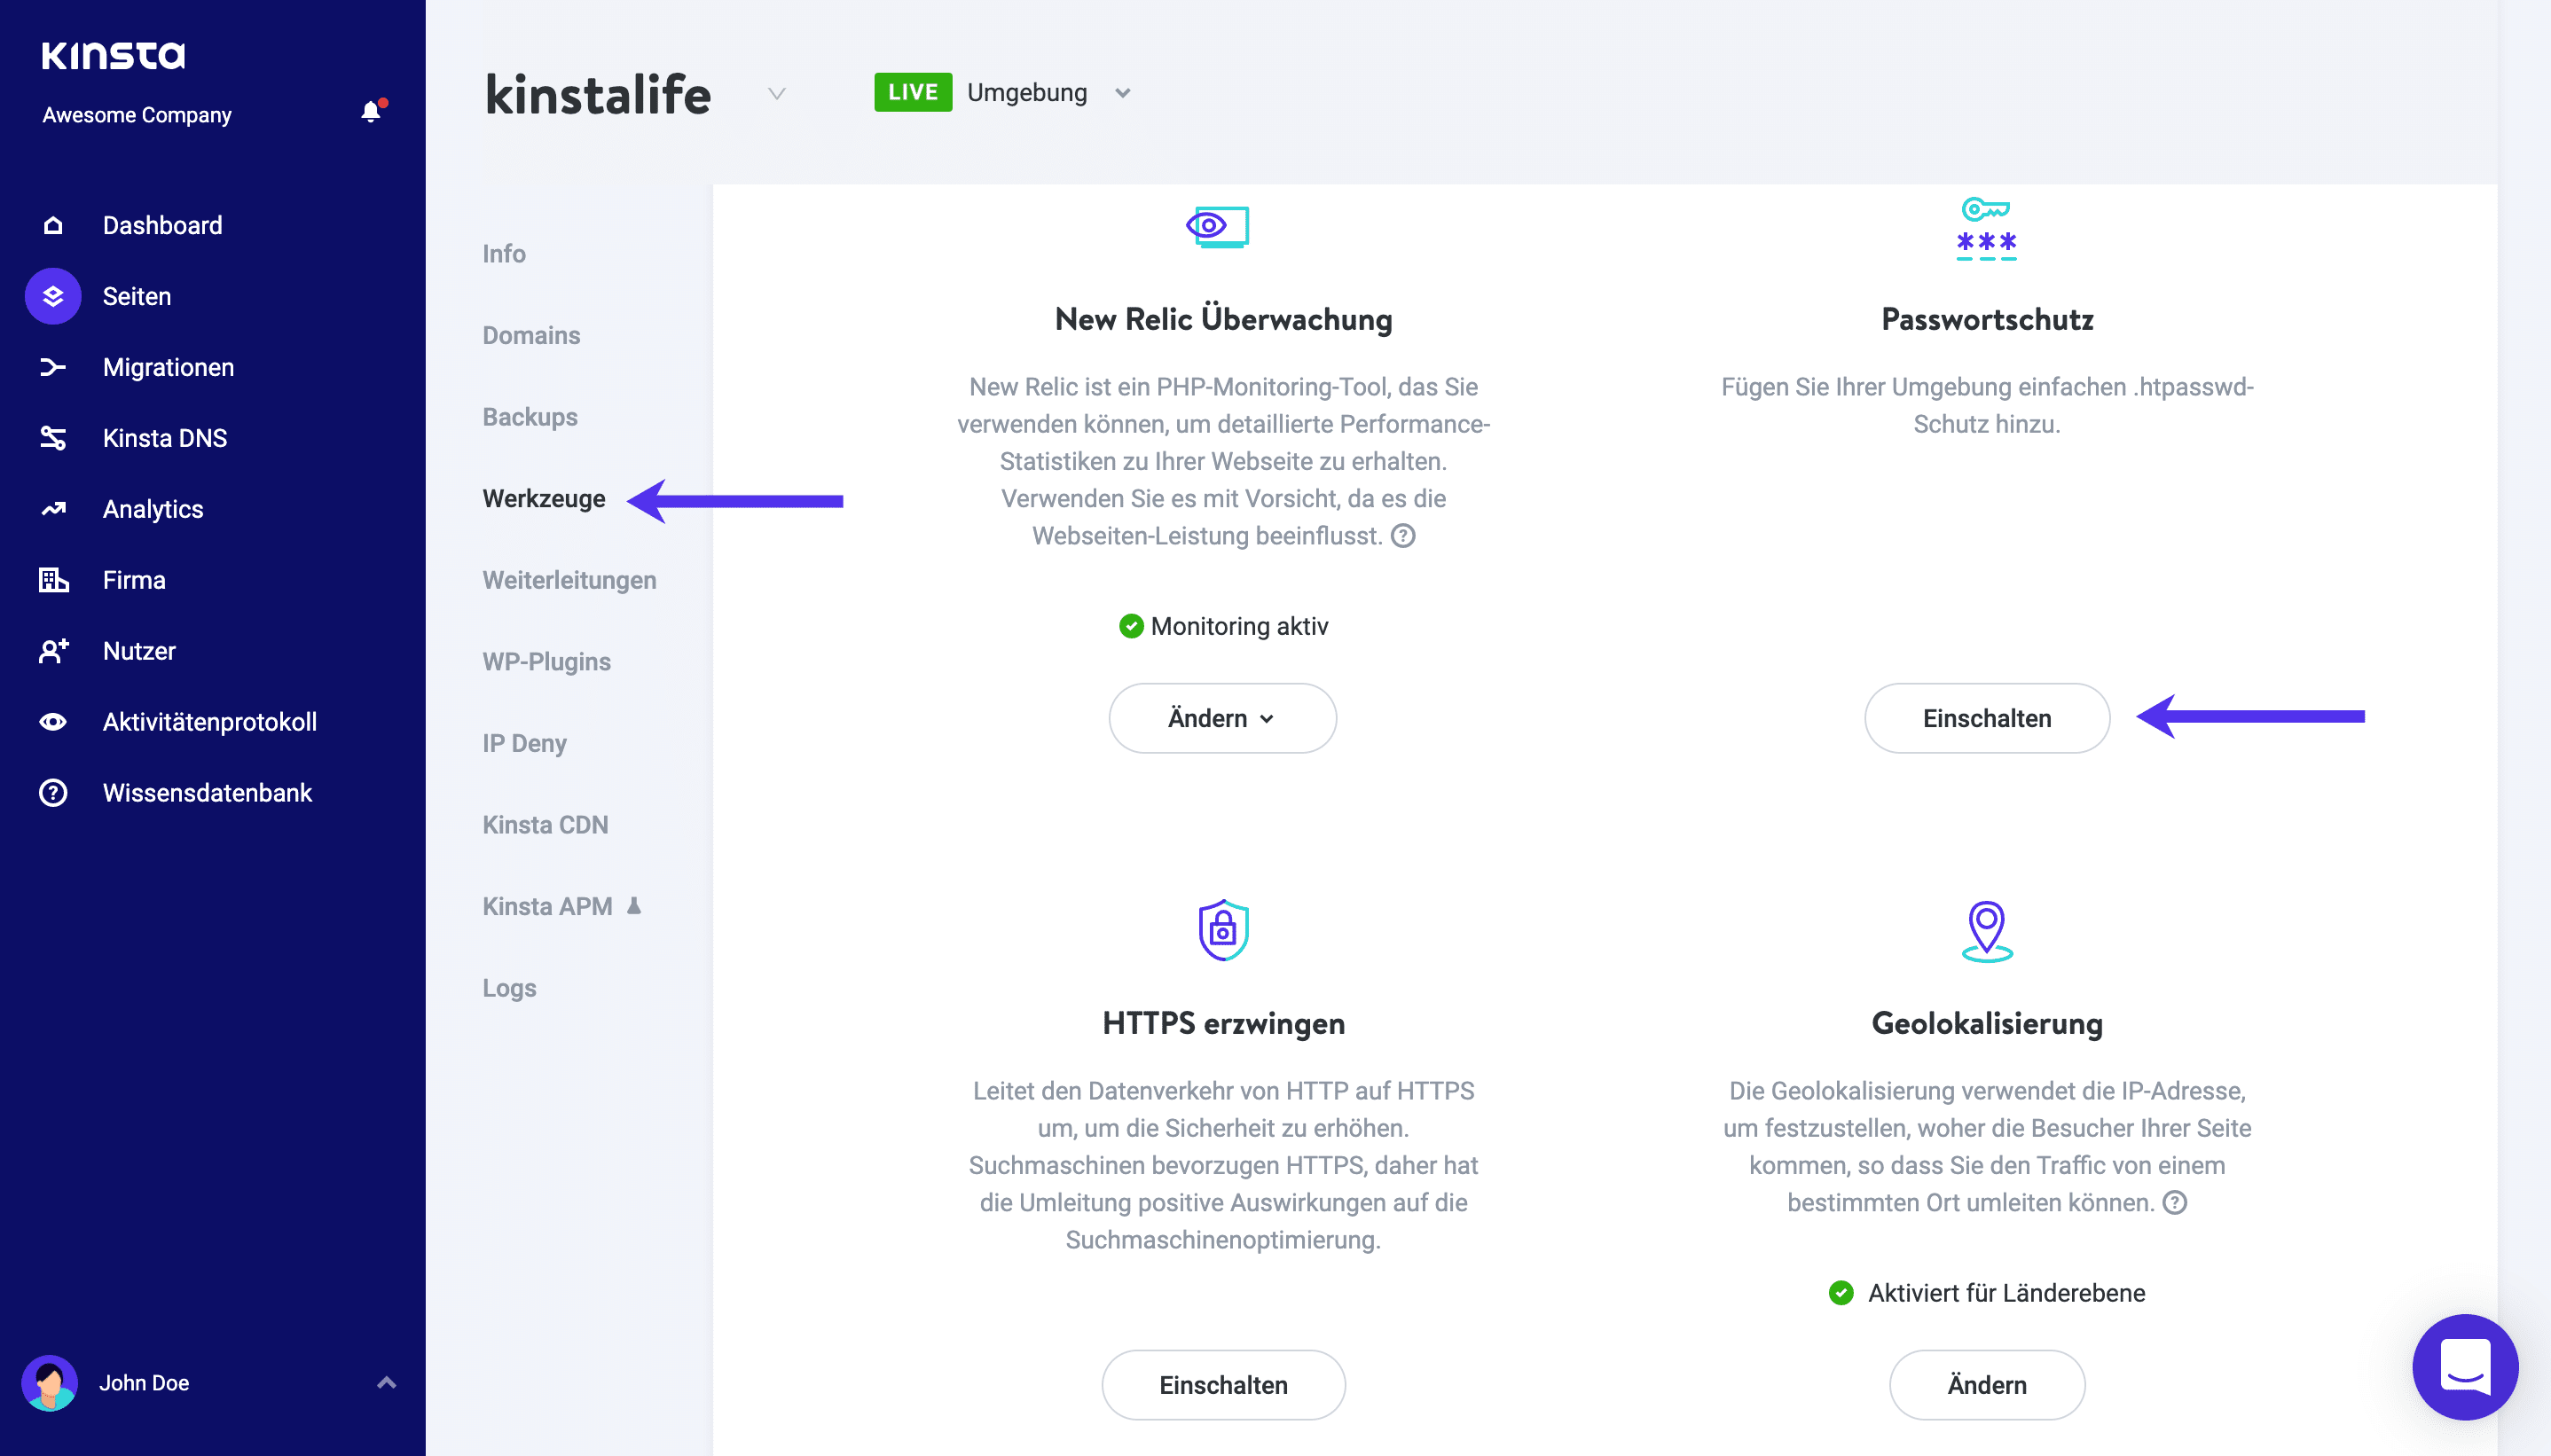Click Ändern button under Geolokalisierung

(1986, 1384)
